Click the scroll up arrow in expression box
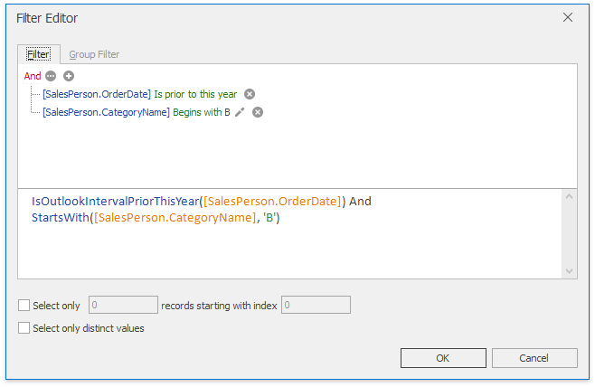Screen dimensions: 595x387 pos(569,197)
